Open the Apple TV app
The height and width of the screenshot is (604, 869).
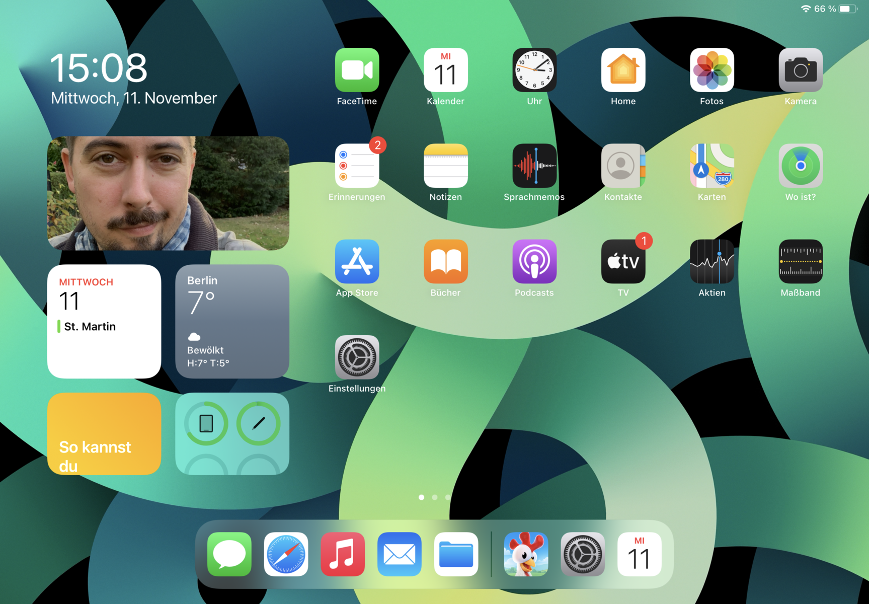tap(623, 261)
